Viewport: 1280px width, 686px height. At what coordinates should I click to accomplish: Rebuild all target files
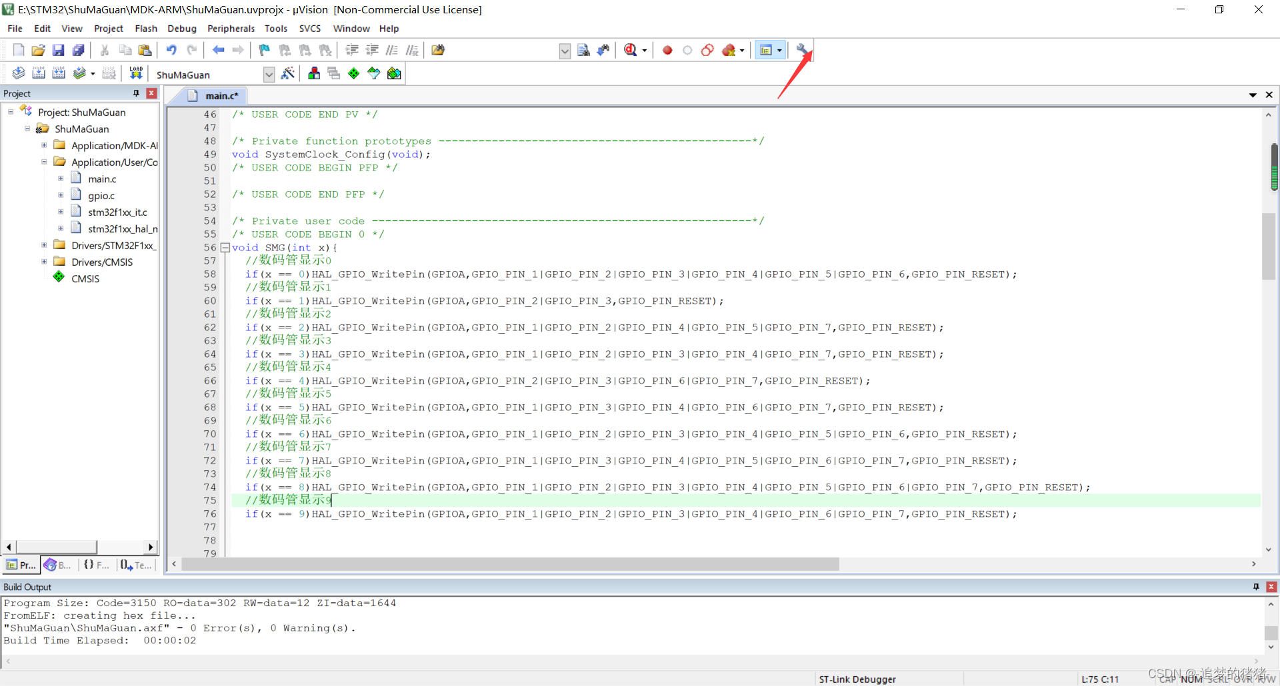(x=59, y=73)
